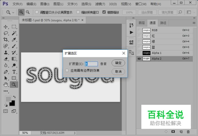Click the foreground color swatch
The width and height of the screenshot is (198, 136).
tap(8, 99)
